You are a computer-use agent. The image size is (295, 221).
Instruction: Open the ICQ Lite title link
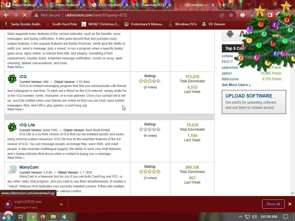pyautogui.click(x=27, y=125)
